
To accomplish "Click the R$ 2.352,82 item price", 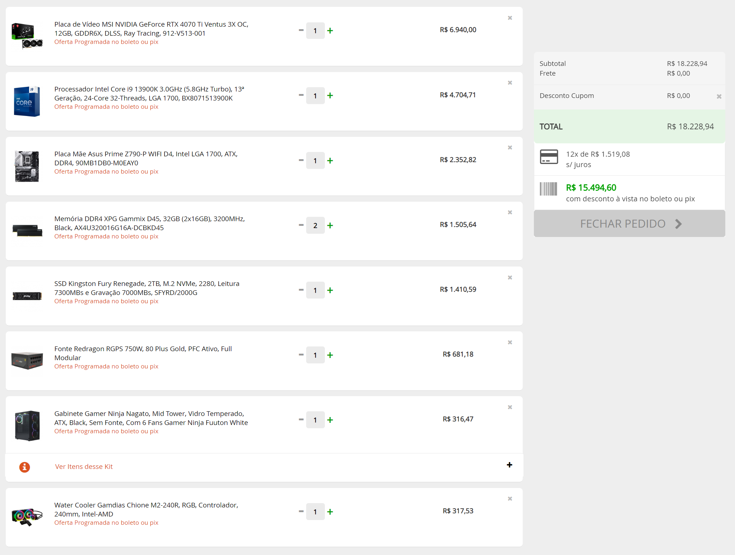I will coord(458,160).
